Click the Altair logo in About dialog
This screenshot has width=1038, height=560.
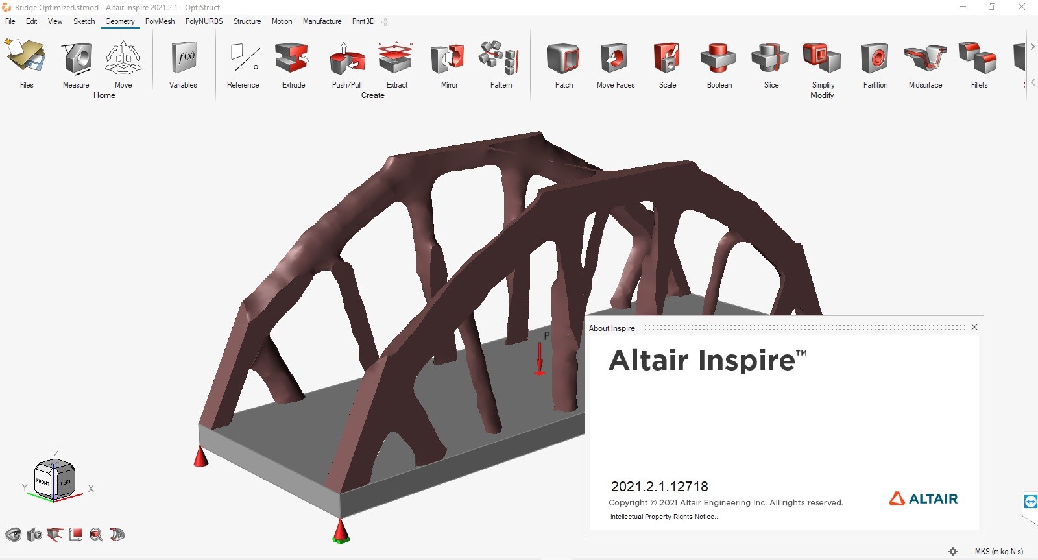click(923, 498)
